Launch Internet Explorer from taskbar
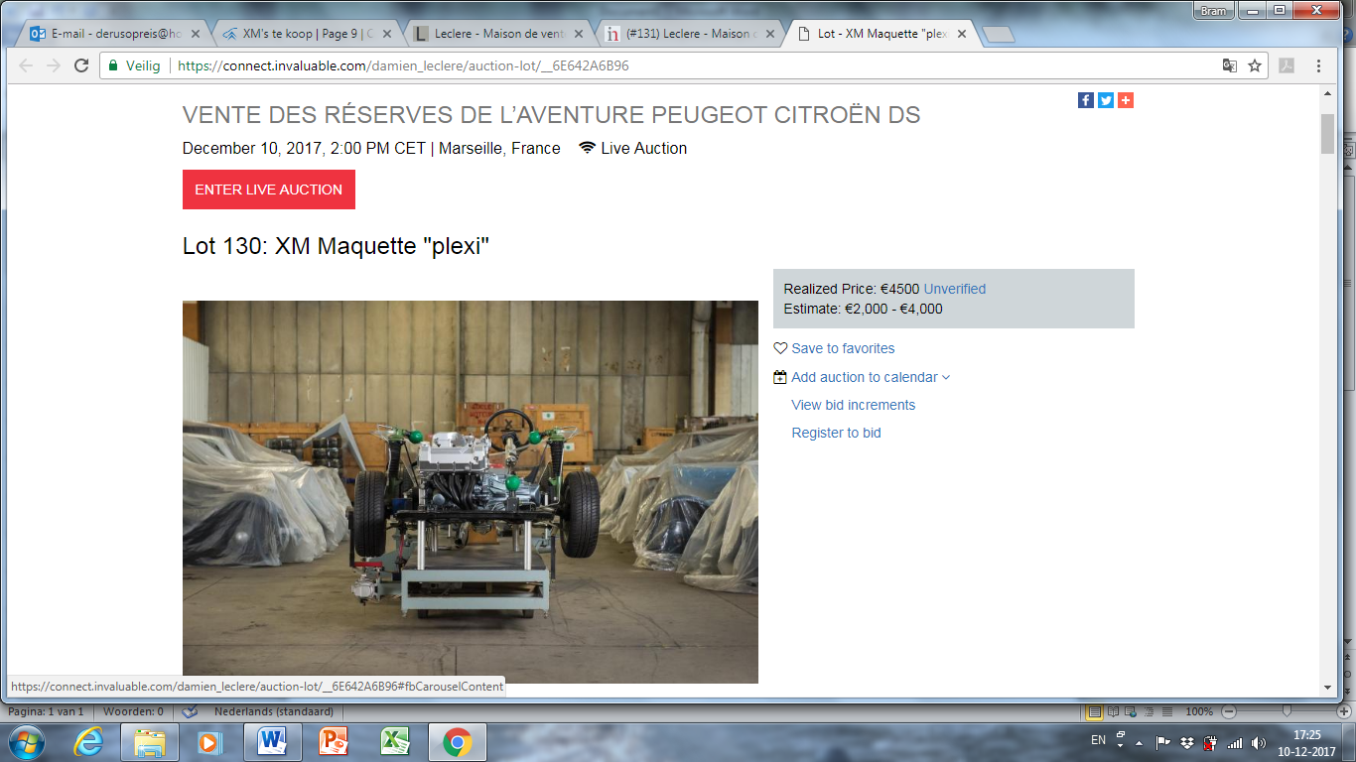Screen dimensions: 1356x762 tap(88, 742)
